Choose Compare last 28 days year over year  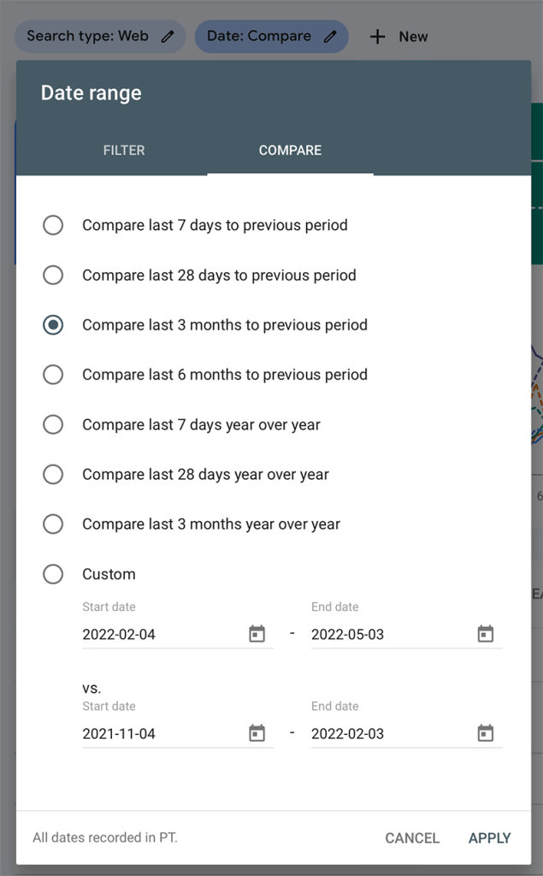coord(53,474)
